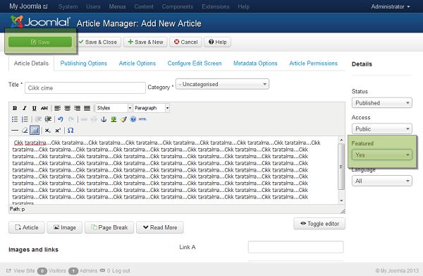Insert an unordered bullet list
Screen dimensions: 423x276
coord(15,119)
